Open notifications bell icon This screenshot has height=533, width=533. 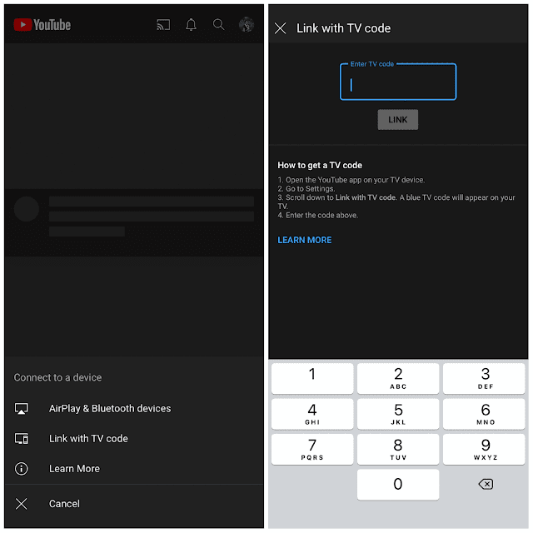click(191, 24)
